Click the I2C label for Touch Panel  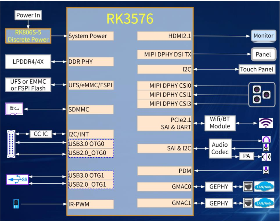click(x=164, y=69)
